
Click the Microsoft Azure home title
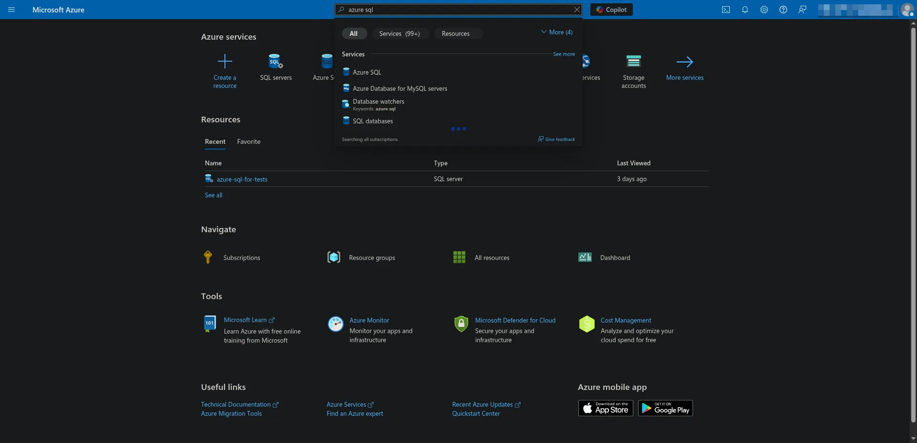(58, 10)
